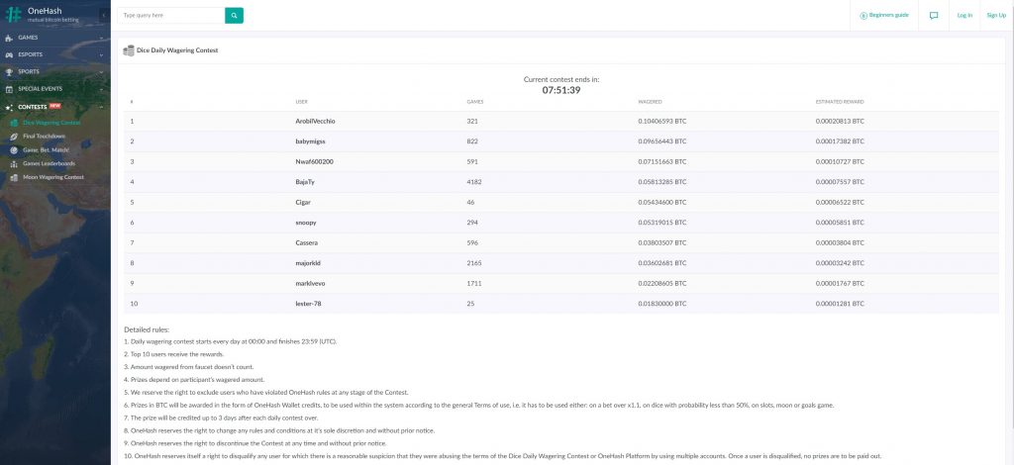Click wagered amount 0.09656443 BTC
Viewport: 1014px width, 465px height.
tap(662, 140)
